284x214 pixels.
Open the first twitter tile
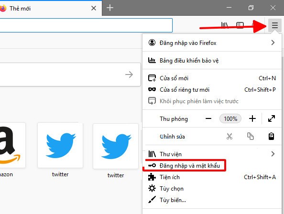60,145
